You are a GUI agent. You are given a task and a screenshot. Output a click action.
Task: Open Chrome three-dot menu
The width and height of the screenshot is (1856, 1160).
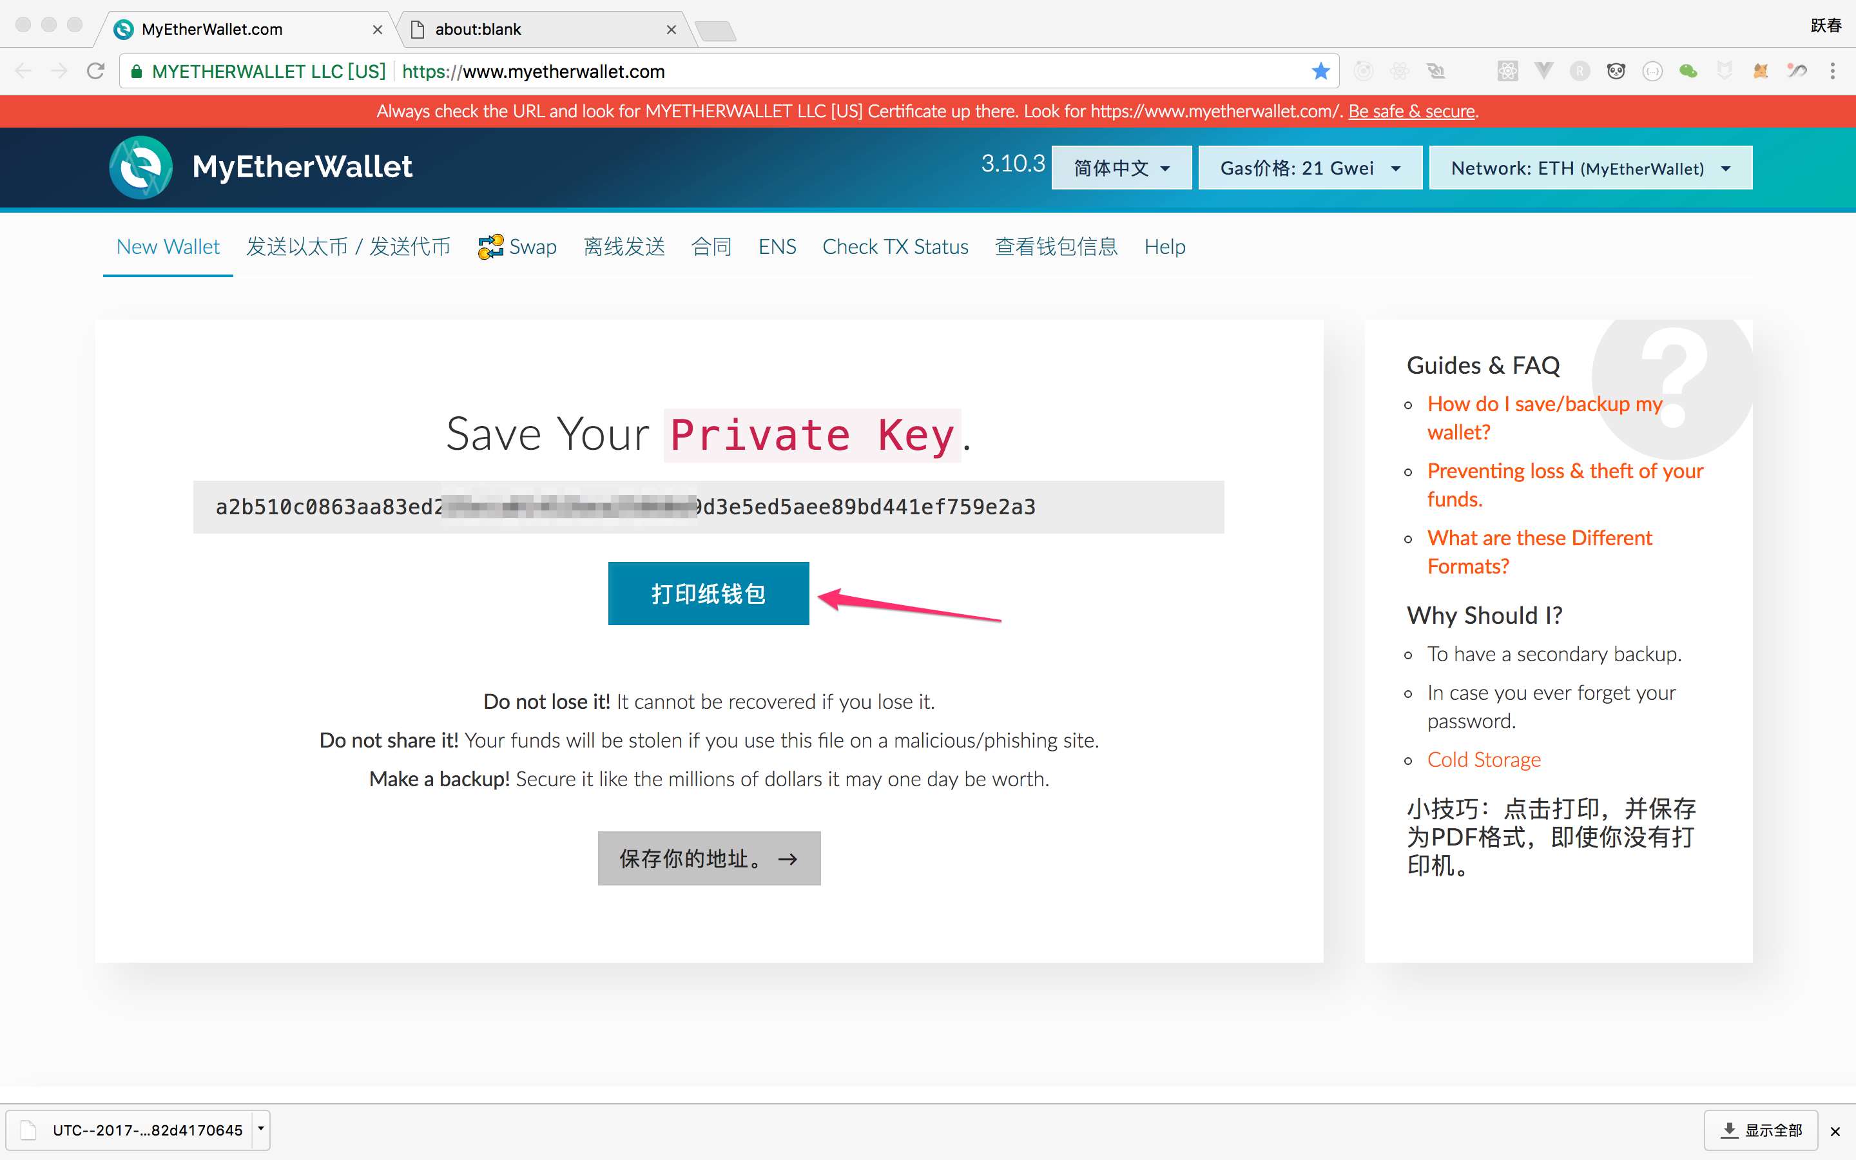(1832, 72)
